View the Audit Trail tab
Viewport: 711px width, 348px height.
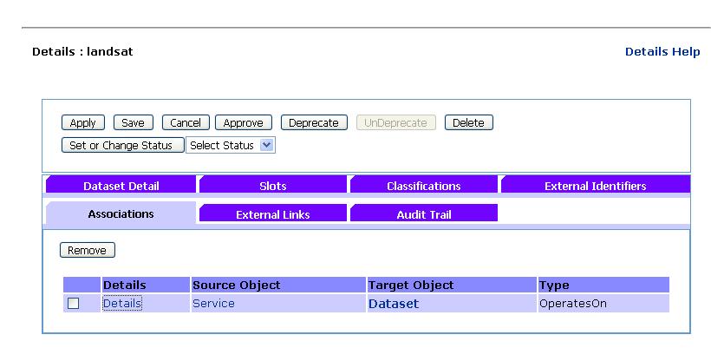click(x=423, y=214)
